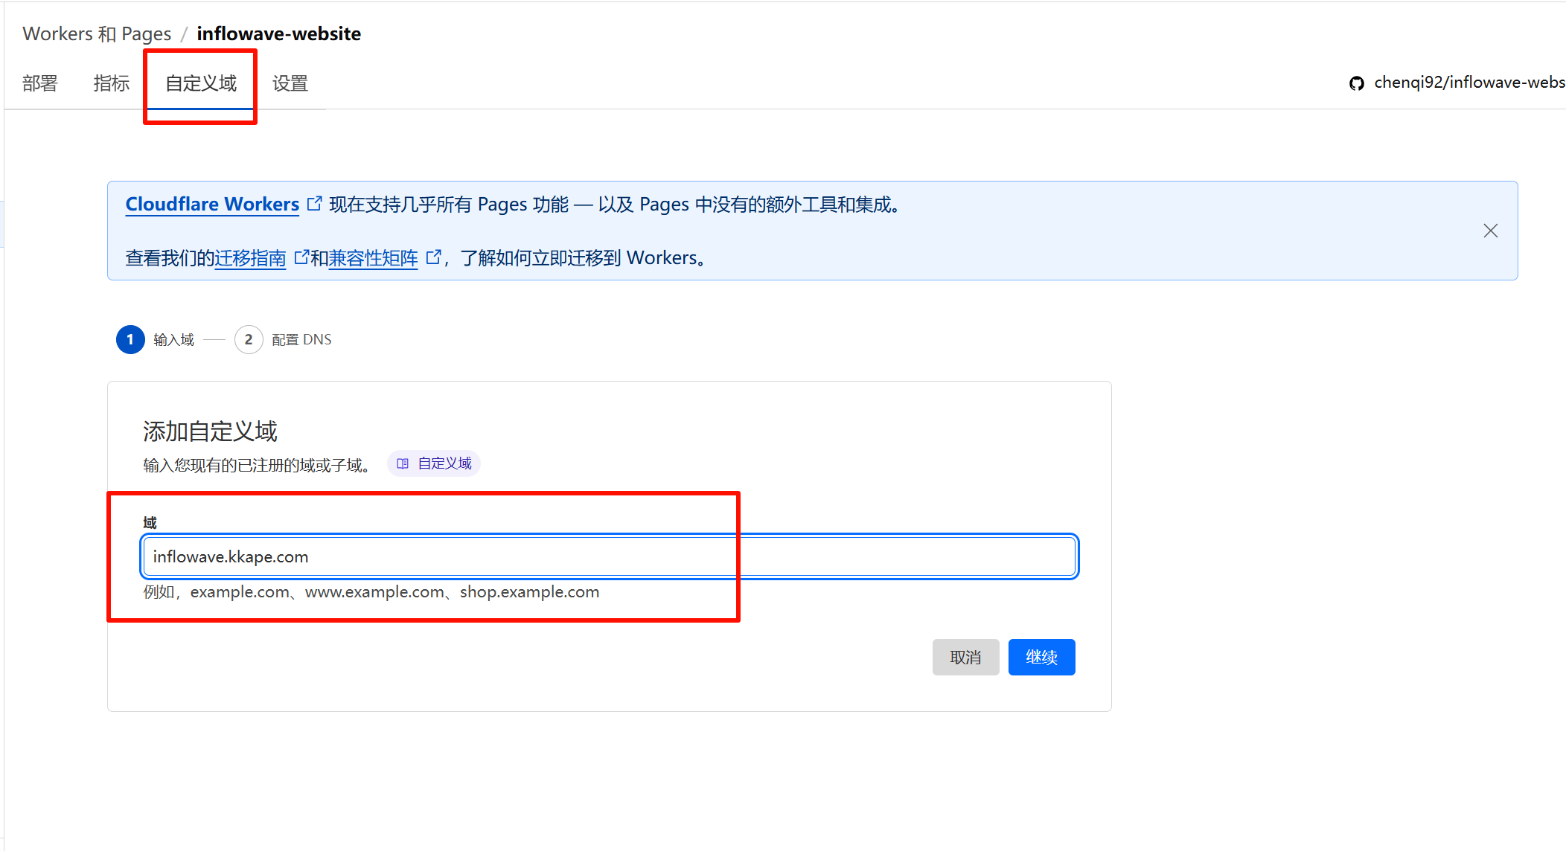Viewport: 1566px width, 851px height.
Task: Select the 自定义域 tab
Action: (x=201, y=83)
